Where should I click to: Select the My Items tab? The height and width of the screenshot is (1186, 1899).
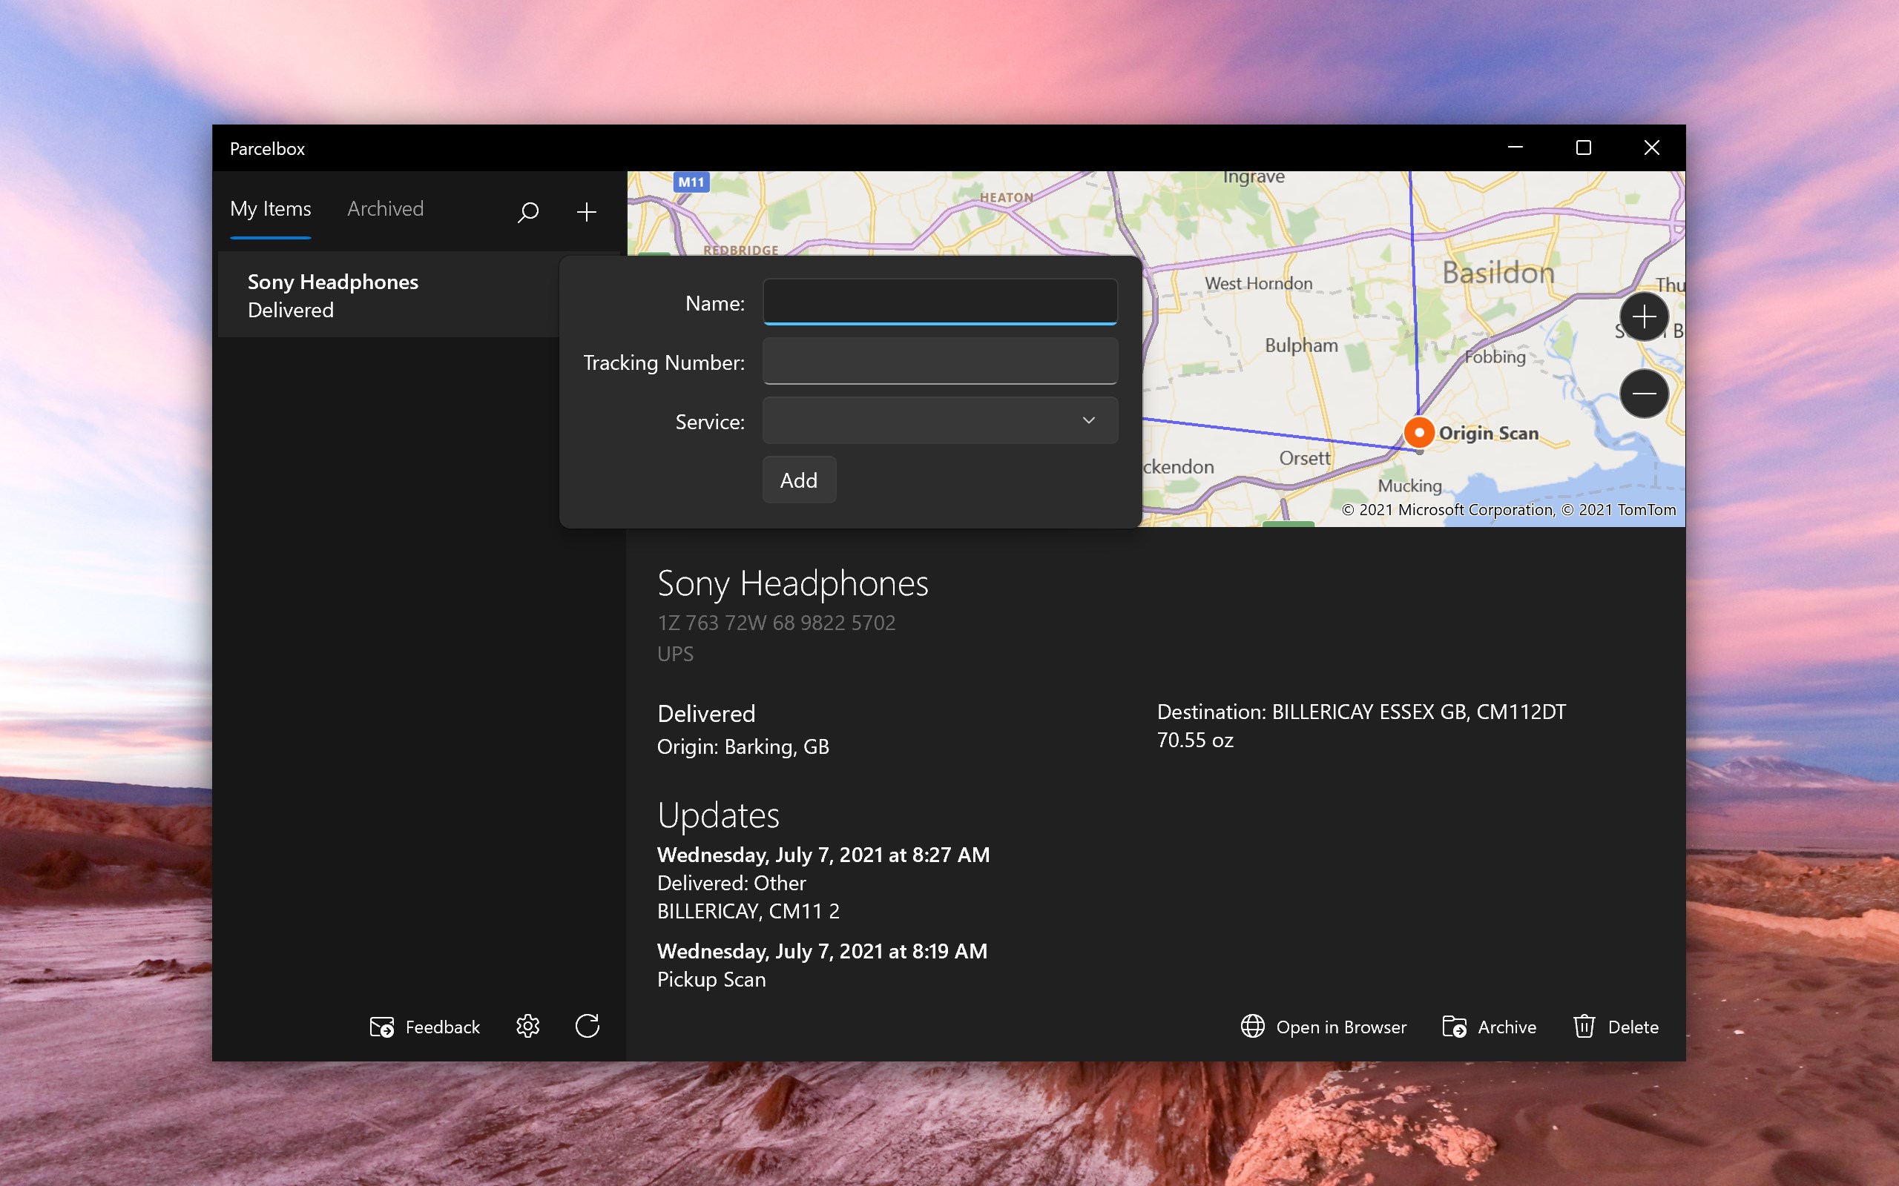point(270,208)
